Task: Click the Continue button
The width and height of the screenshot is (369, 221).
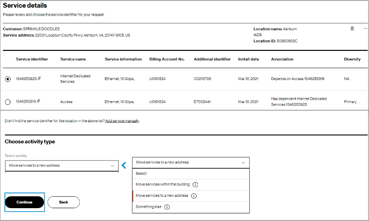Action: tap(24, 202)
